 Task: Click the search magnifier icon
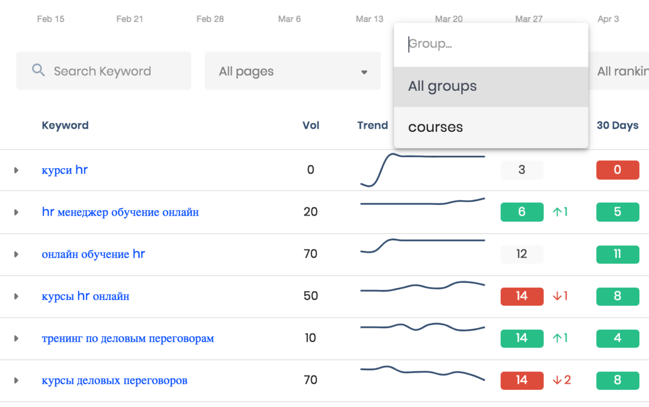click(38, 70)
